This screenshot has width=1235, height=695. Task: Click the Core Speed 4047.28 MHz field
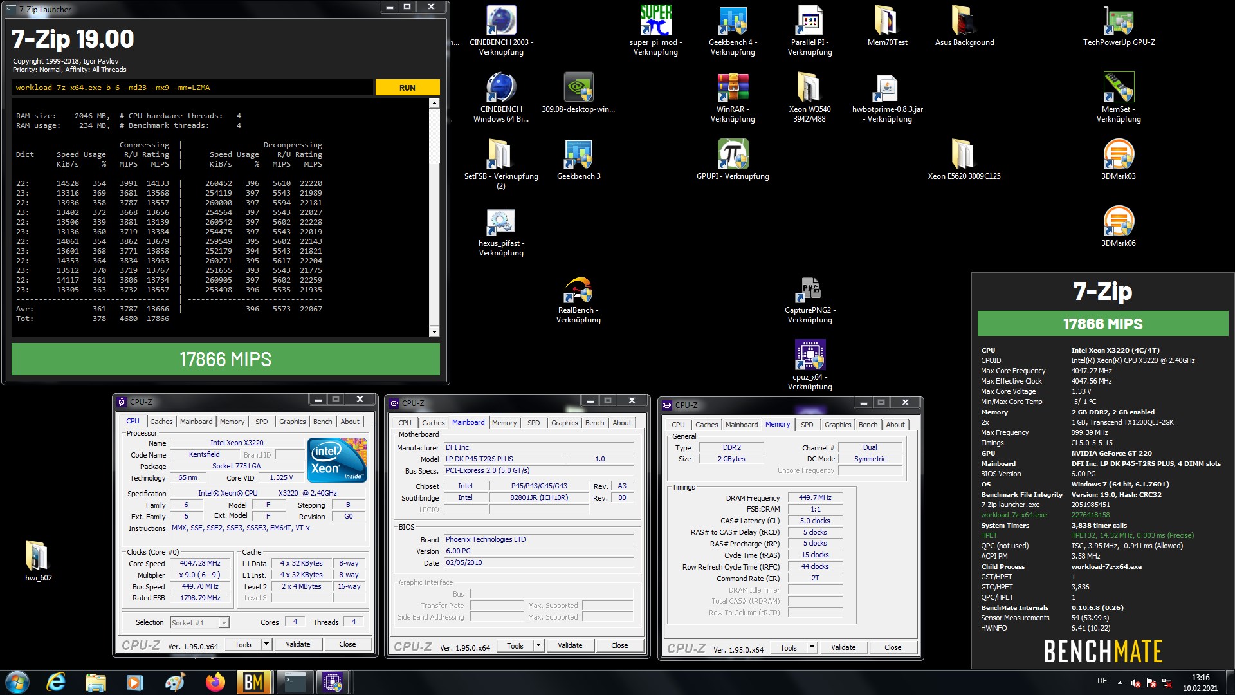(200, 563)
